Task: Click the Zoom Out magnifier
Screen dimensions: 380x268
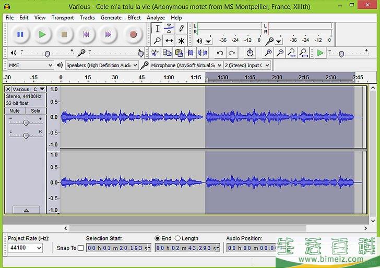Action: [x=280, y=53]
